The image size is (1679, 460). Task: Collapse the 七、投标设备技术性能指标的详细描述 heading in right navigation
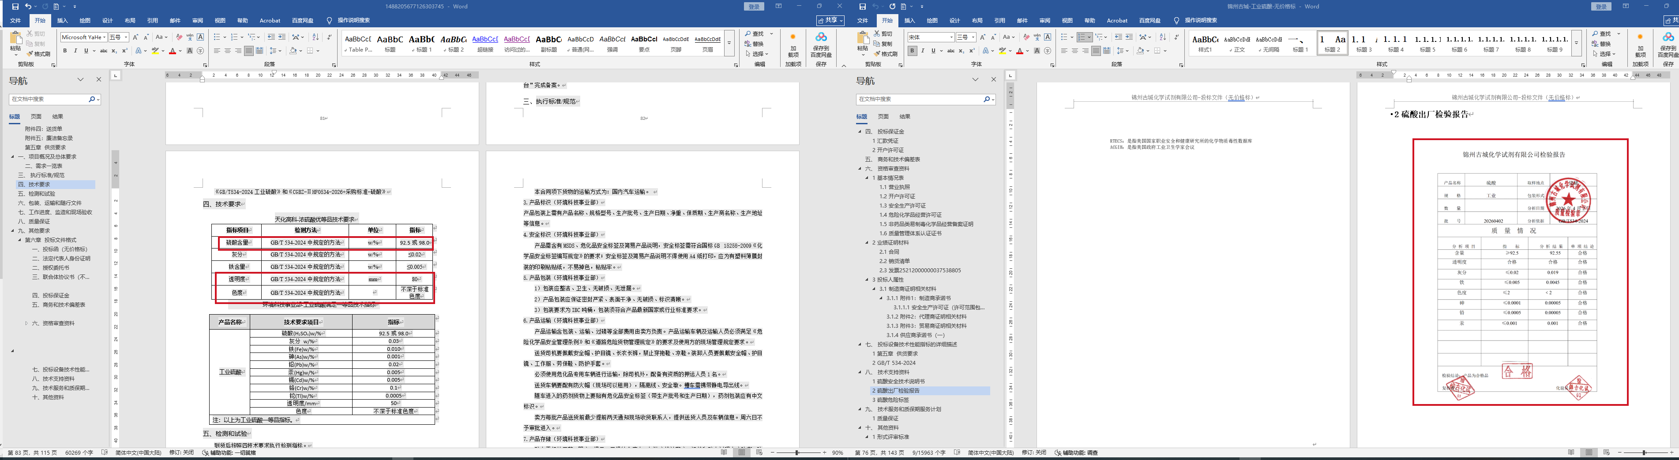pos(860,345)
